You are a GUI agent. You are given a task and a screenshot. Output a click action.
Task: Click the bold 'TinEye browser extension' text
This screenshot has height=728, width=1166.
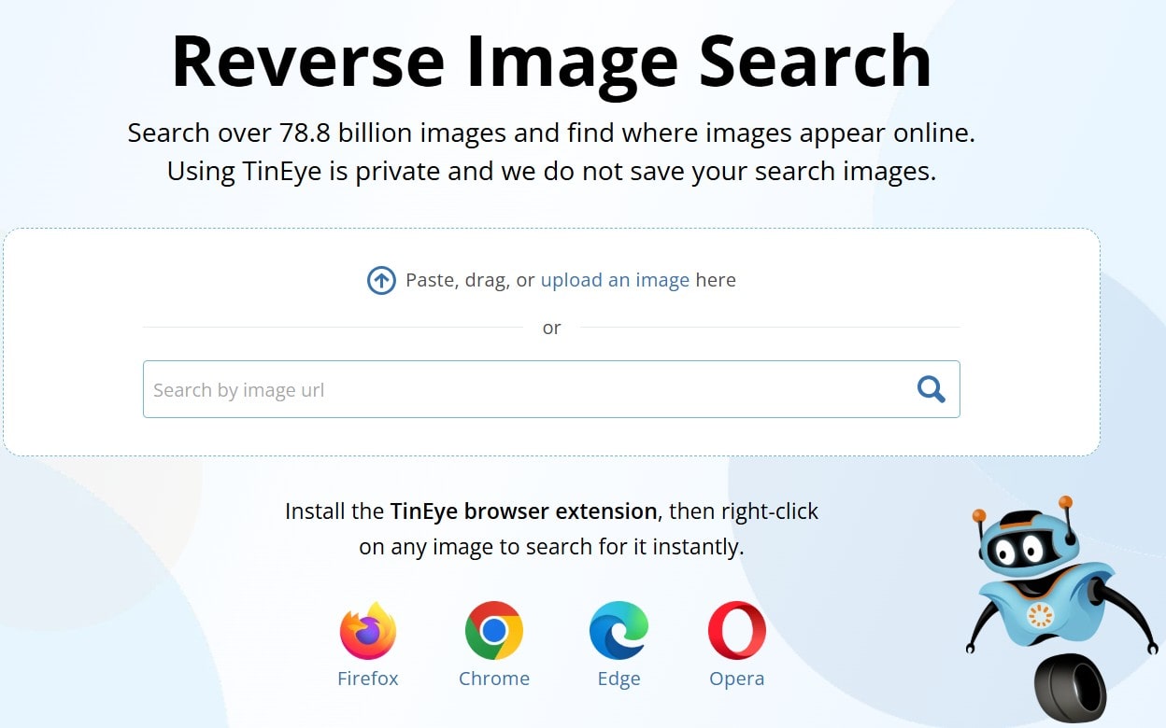click(523, 511)
